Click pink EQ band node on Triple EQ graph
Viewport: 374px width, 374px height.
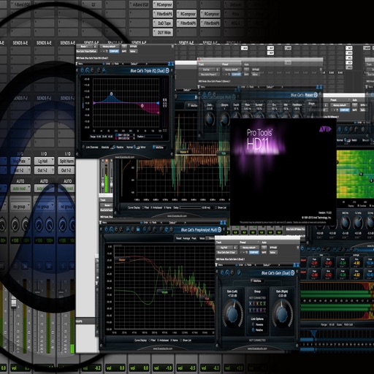point(142,106)
